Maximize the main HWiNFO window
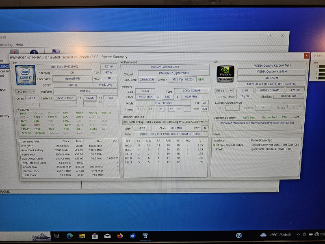 (x=269, y=35)
